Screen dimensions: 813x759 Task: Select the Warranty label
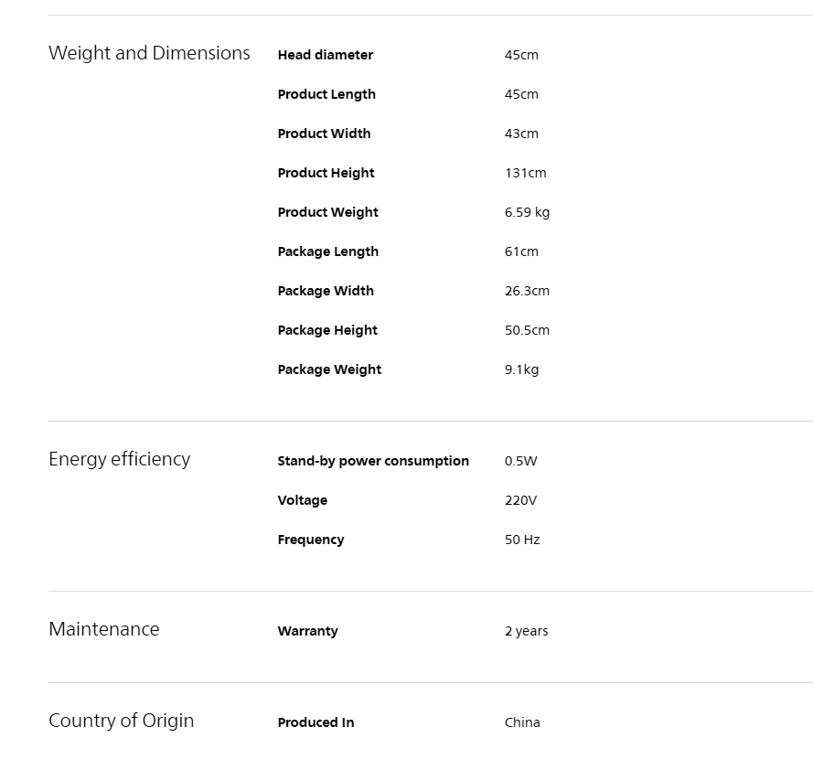(x=307, y=631)
